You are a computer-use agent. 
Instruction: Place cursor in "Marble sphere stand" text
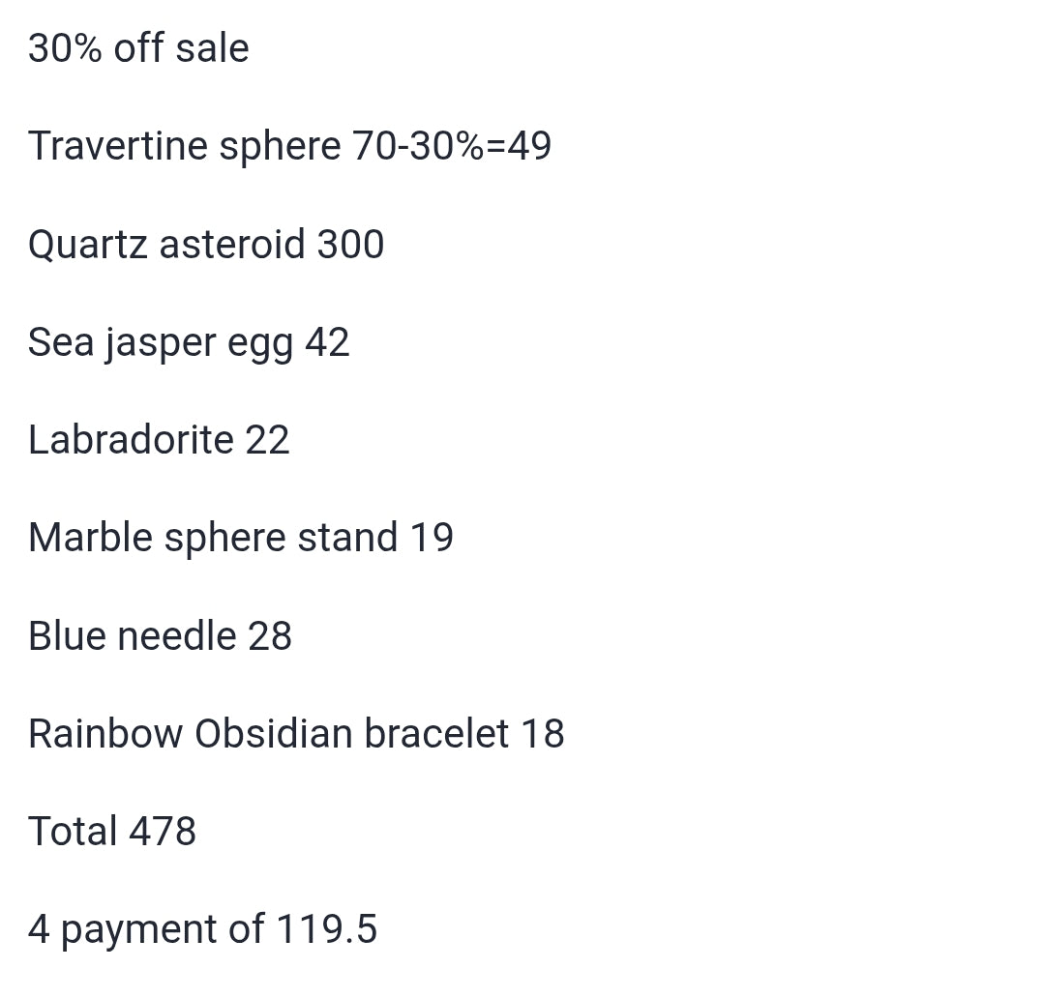tap(213, 538)
